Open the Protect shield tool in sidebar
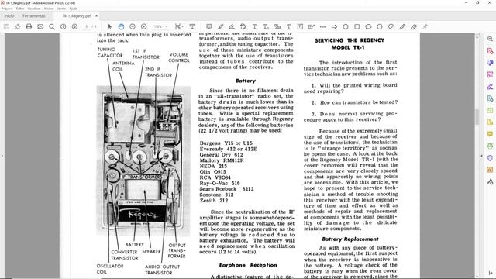Viewport: 496px width, 279px height. click(490, 158)
